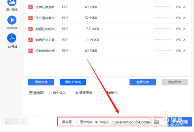Remove the 如何评判文章... file from list
The width and height of the screenshot is (194, 132).
point(184,40)
